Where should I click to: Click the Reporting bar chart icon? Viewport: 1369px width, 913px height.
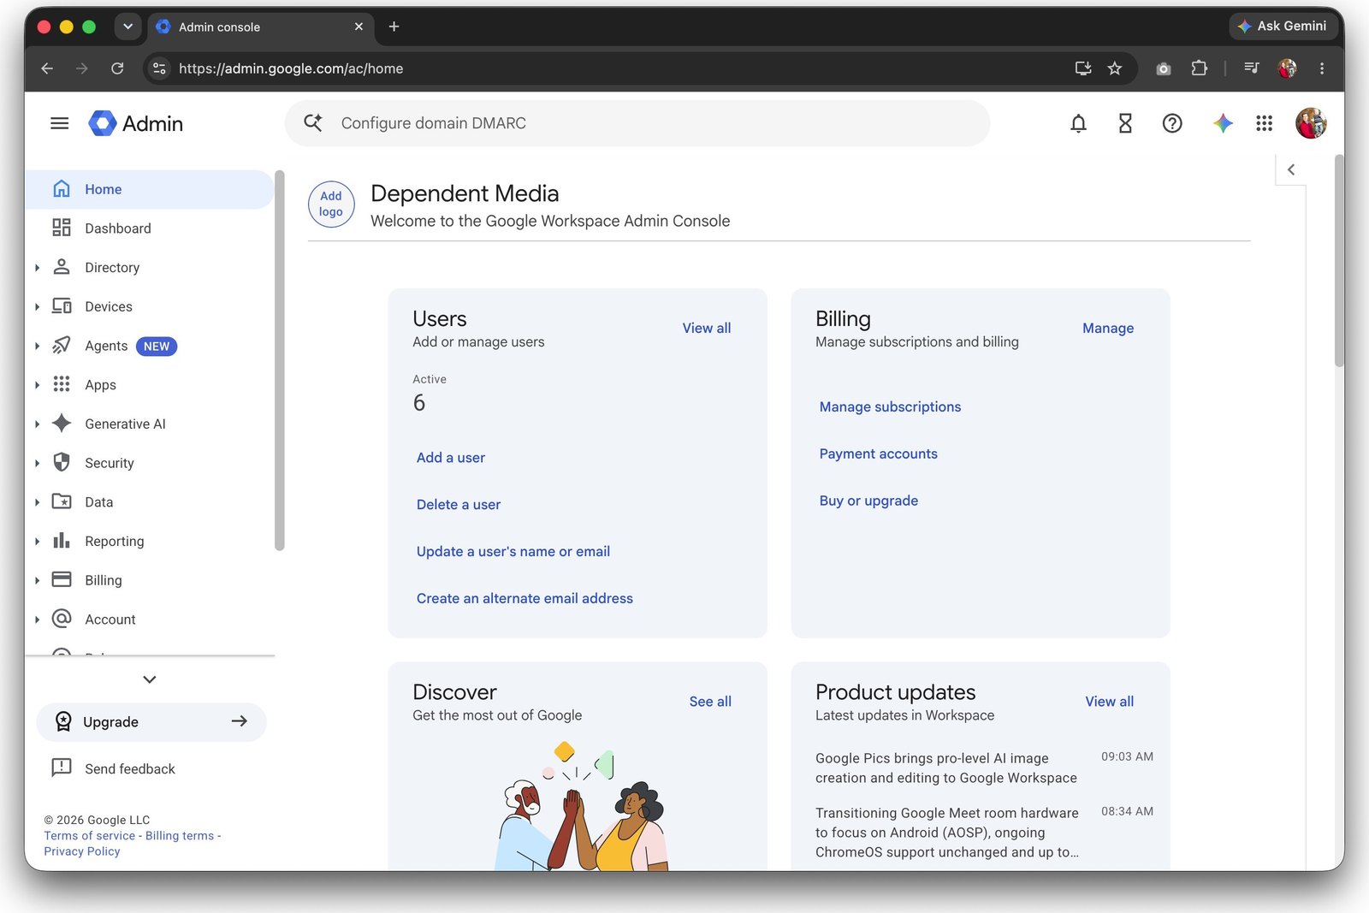click(62, 541)
